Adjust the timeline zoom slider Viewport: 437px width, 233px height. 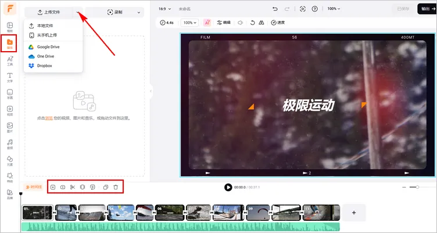click(x=417, y=187)
